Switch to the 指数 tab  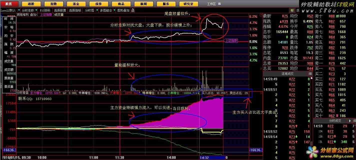(x=53, y=4)
